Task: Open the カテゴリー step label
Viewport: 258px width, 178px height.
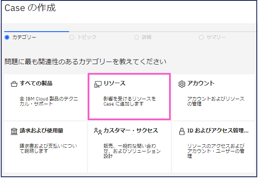Action: [x=24, y=37]
